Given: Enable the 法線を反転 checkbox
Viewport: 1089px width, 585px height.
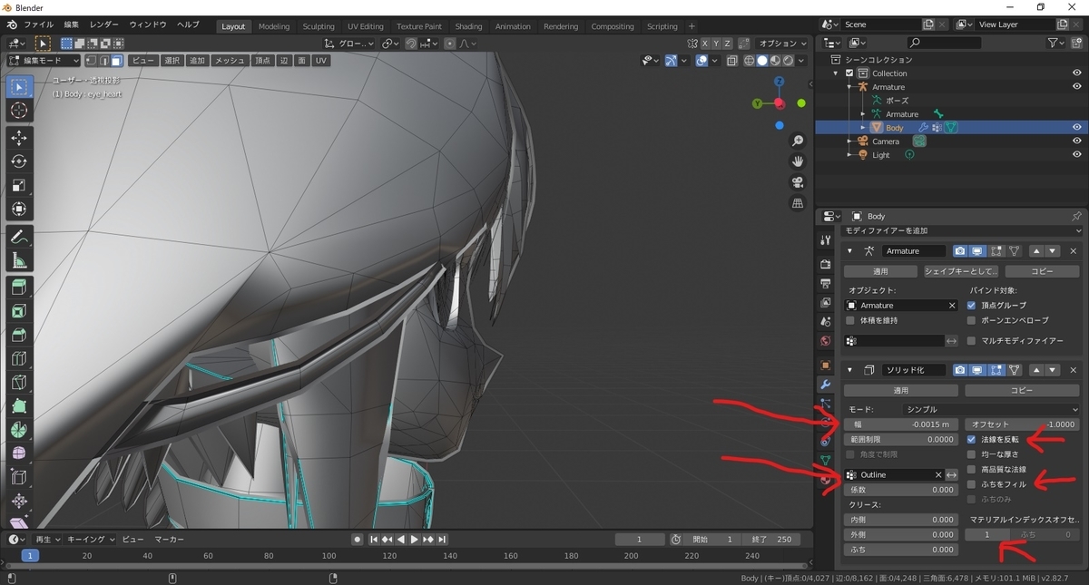Looking at the screenshot, I should [972, 439].
